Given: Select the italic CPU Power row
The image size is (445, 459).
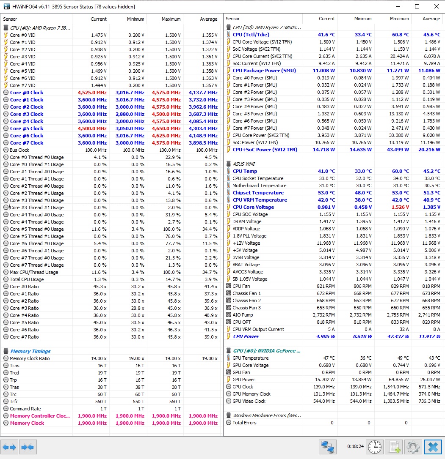Looking at the screenshot, I should coord(334,336).
